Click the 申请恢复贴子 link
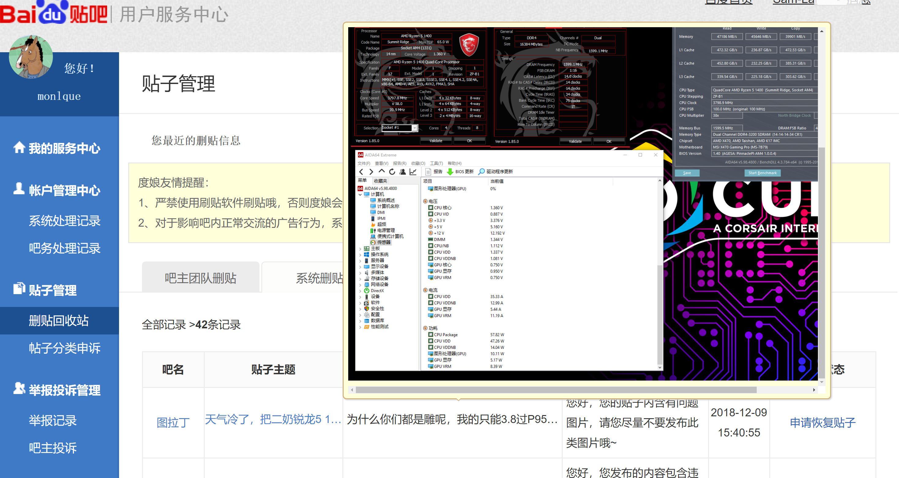Viewport: 899px width, 478px height. click(x=822, y=423)
